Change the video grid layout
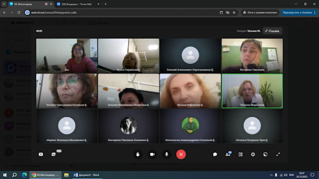 pos(241,154)
